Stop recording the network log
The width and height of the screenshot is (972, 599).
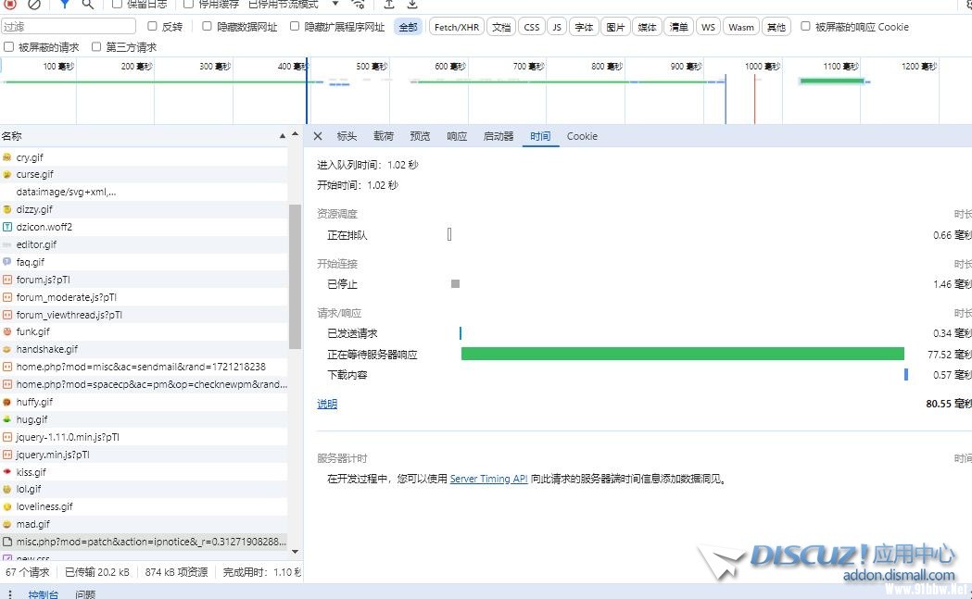coord(10,4)
